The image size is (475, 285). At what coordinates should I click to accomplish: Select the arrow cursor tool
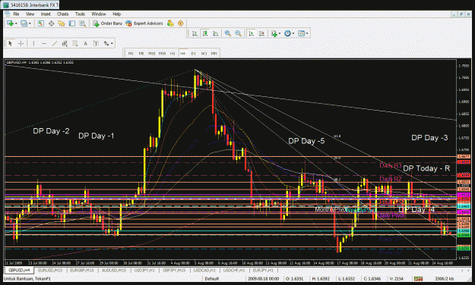point(11,43)
